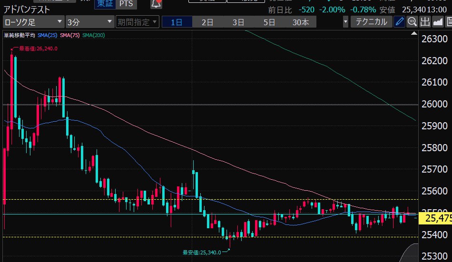
Task: Switch to the PTS market toggle
Action: pyautogui.click(x=126, y=4)
